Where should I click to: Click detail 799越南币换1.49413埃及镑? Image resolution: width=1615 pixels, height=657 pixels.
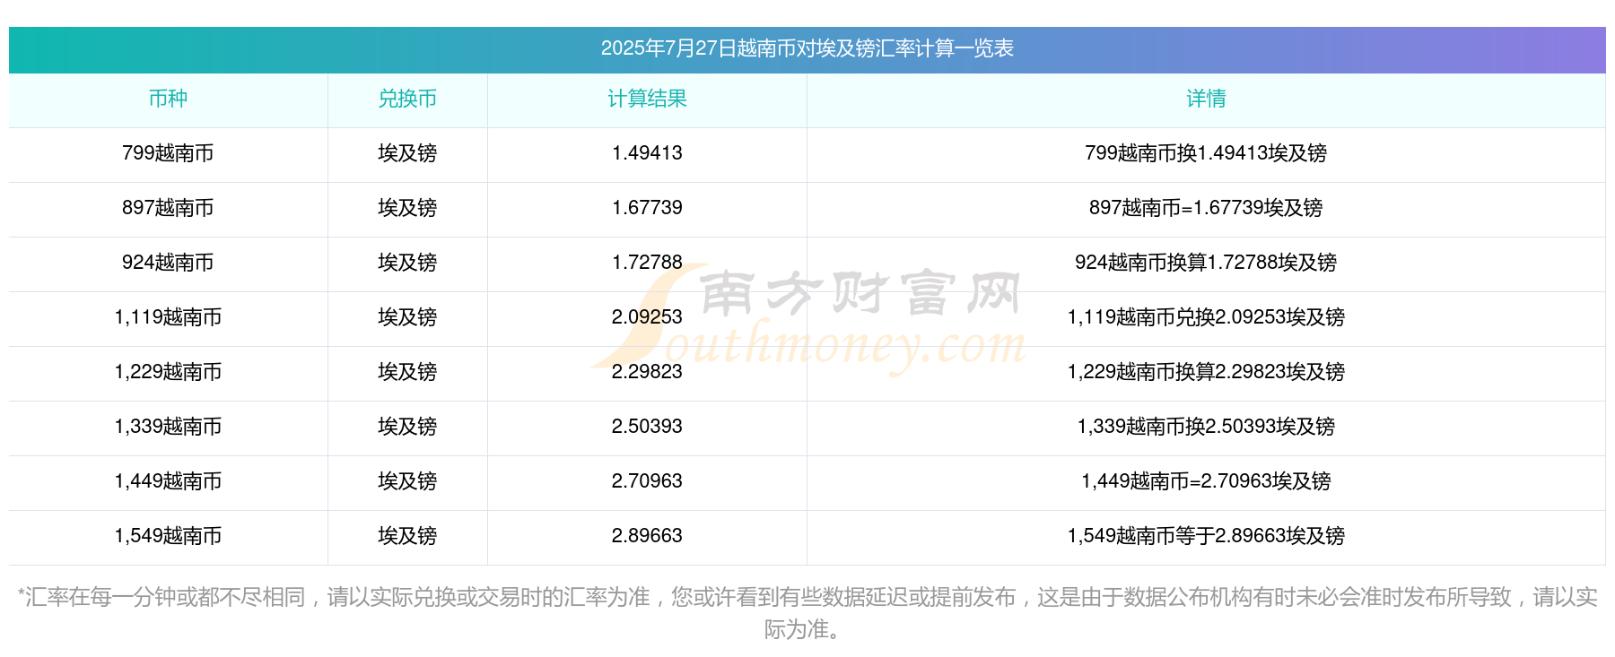click(1206, 153)
